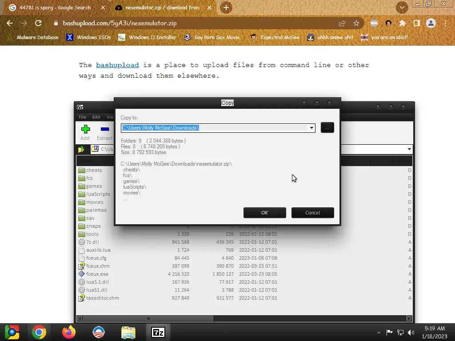Screen dimensions: 455x341
Task: Expand the Copy to path dropdown
Action: point(311,128)
